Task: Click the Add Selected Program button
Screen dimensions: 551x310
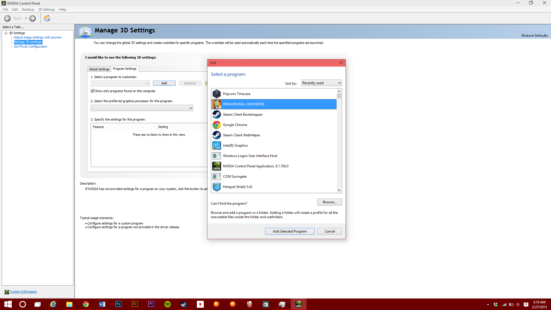Action: pos(290,231)
